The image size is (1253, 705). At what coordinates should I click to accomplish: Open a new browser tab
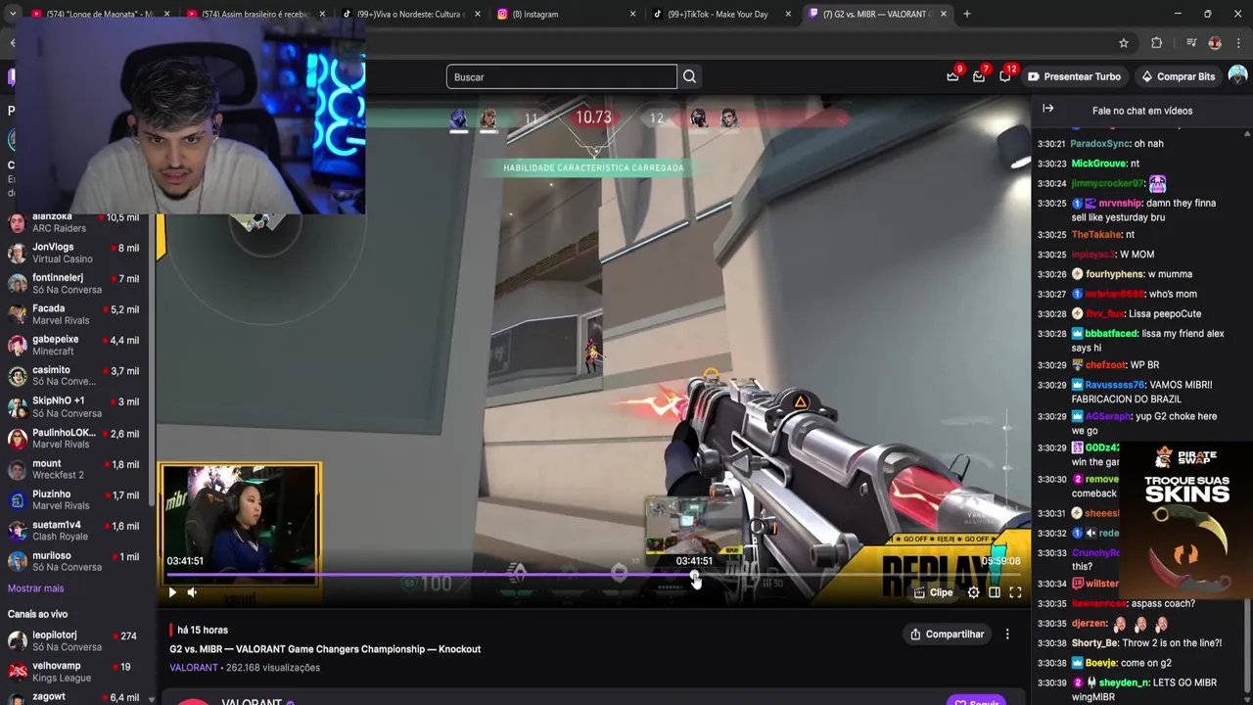(966, 14)
